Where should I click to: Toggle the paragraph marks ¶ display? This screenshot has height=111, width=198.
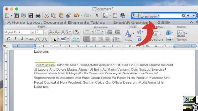point(97,15)
